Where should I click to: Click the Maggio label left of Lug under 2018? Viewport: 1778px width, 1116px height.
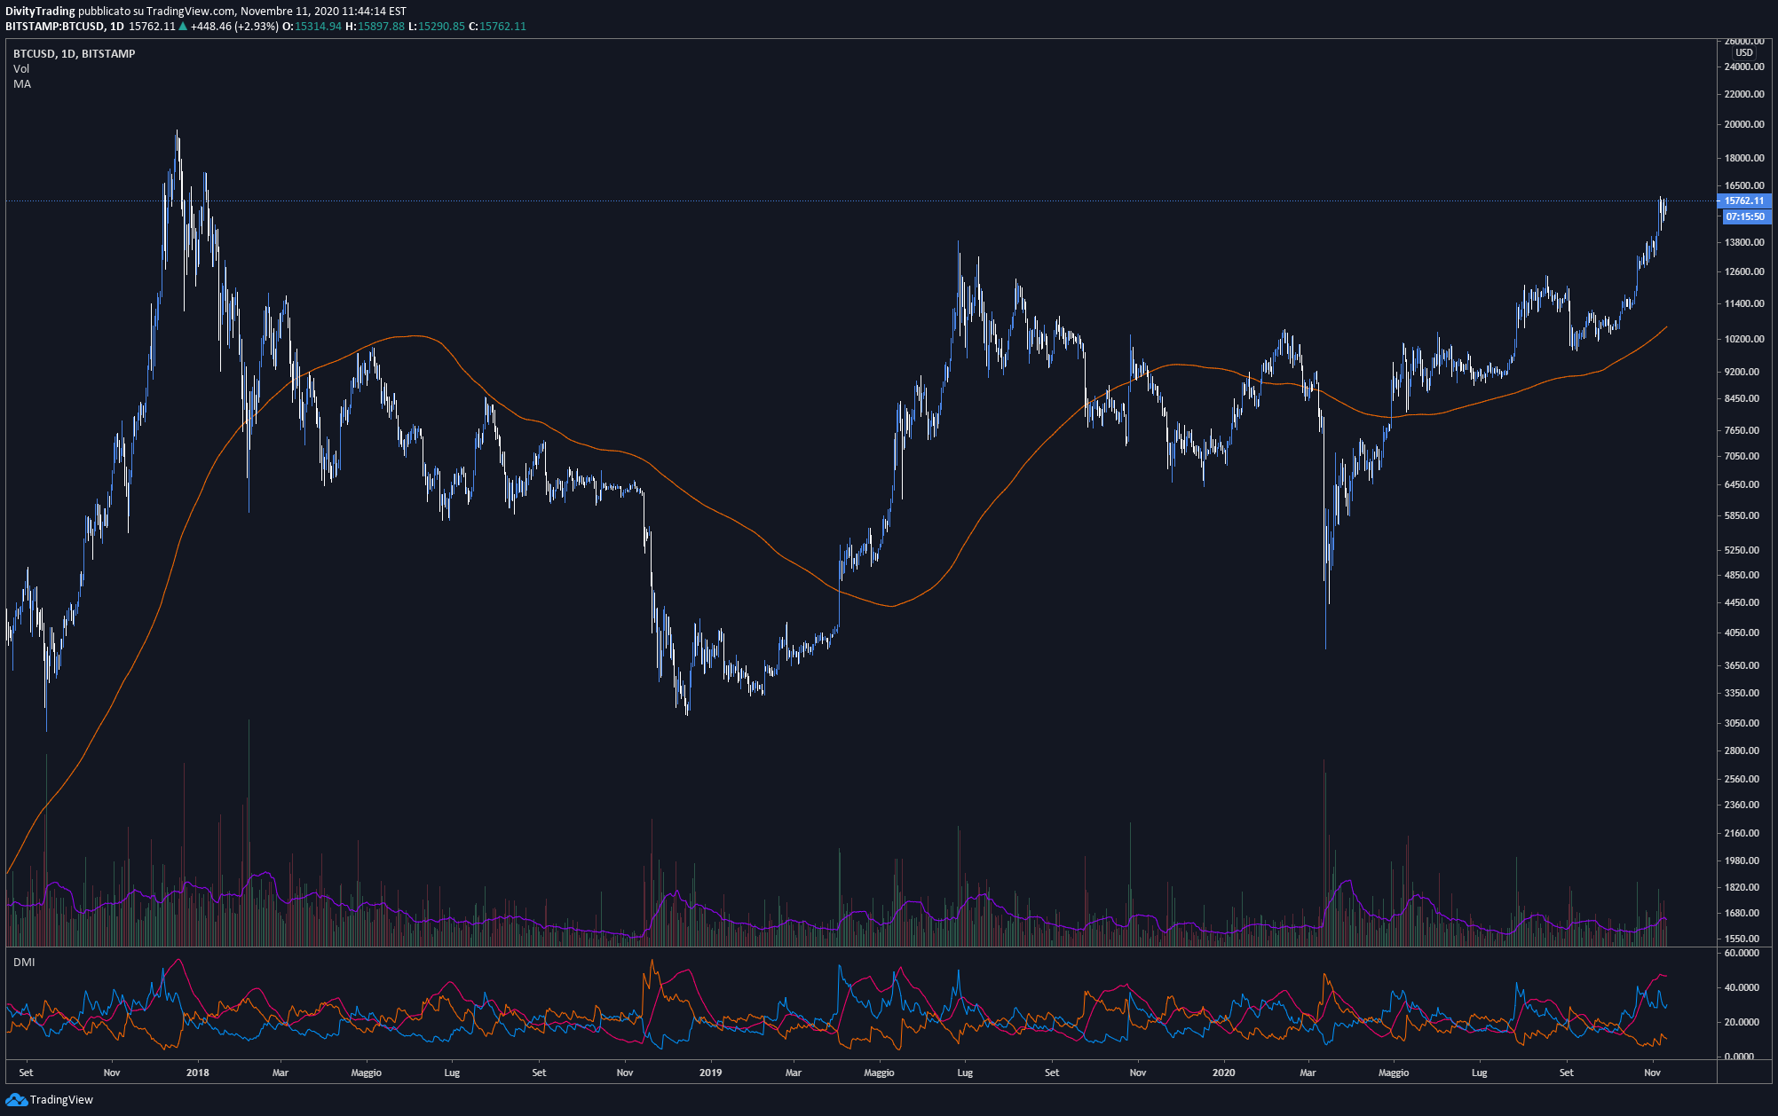[x=366, y=1073]
